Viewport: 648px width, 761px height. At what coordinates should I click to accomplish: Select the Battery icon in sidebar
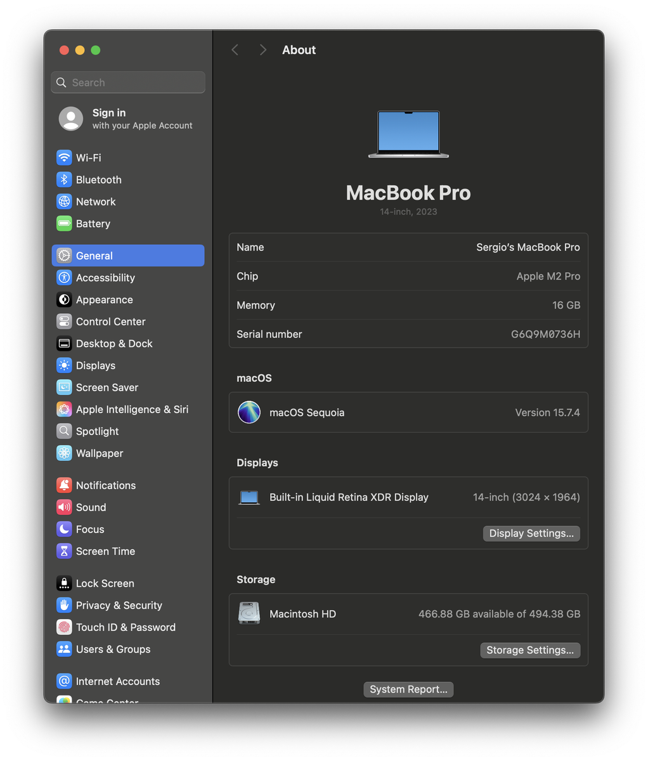point(64,223)
